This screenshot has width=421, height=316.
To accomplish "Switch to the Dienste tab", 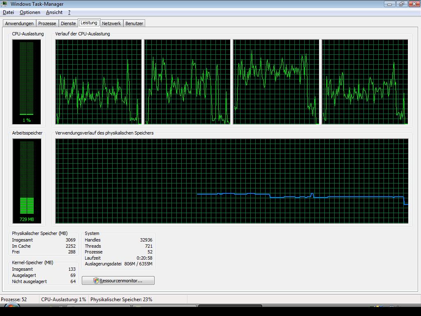I will pos(68,23).
